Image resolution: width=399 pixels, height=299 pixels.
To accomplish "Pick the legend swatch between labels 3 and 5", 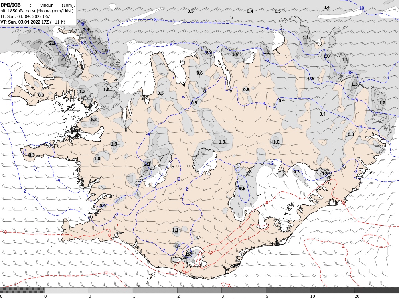I will [243, 290].
